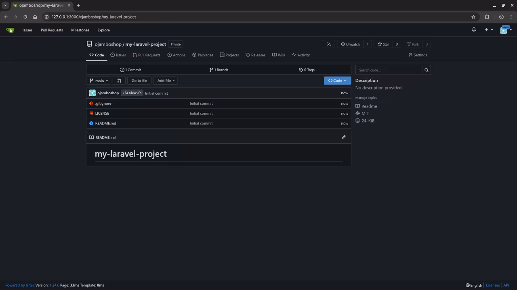The height and width of the screenshot is (290, 517).
Task: Click the Powered by Gitea link
Action: 20,285
